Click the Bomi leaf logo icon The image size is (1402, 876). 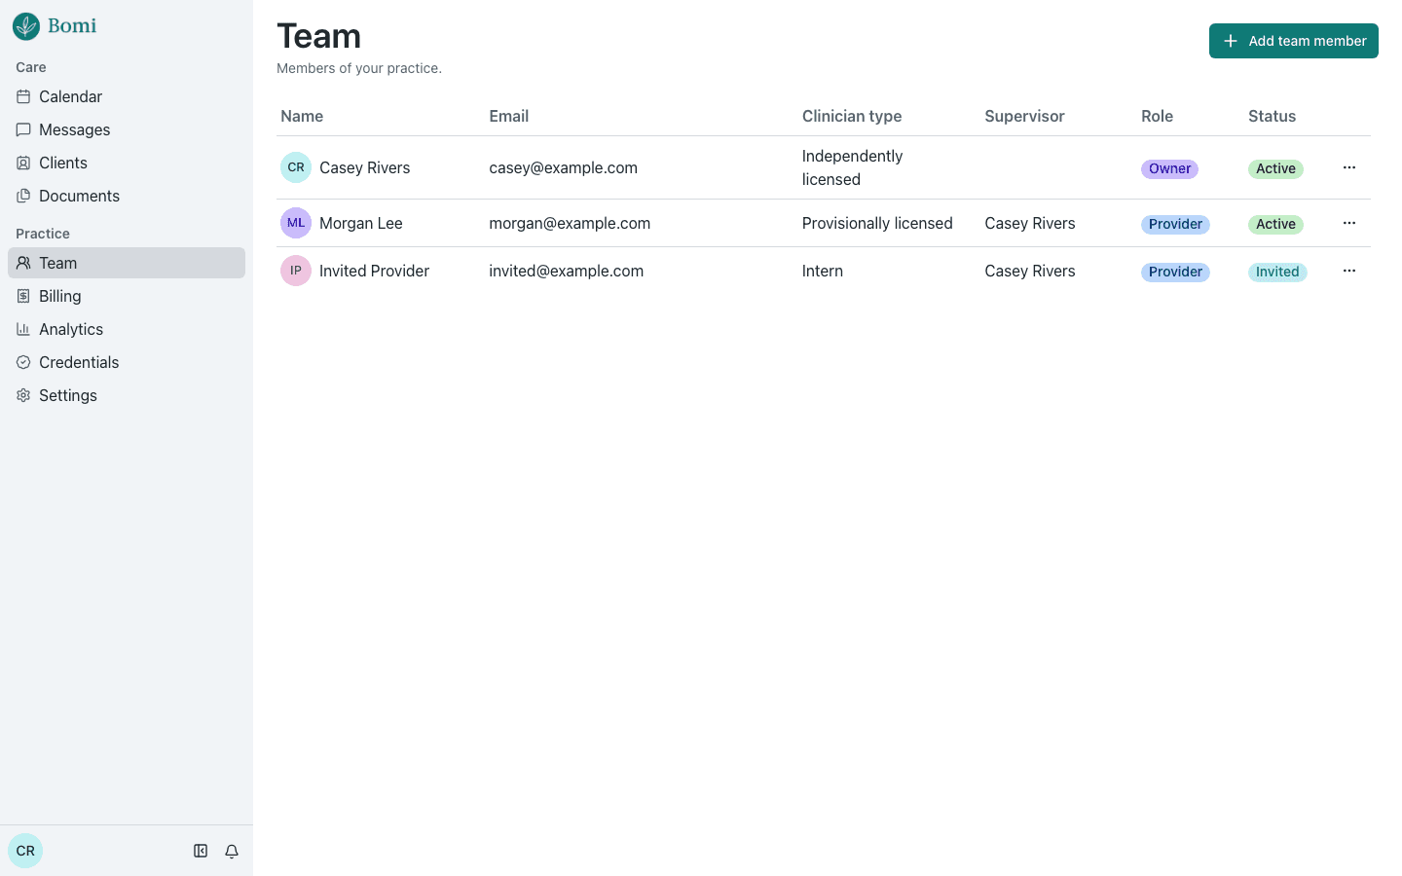coord(26,26)
